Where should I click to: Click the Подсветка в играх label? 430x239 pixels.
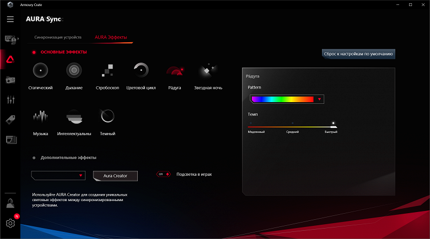(194, 174)
